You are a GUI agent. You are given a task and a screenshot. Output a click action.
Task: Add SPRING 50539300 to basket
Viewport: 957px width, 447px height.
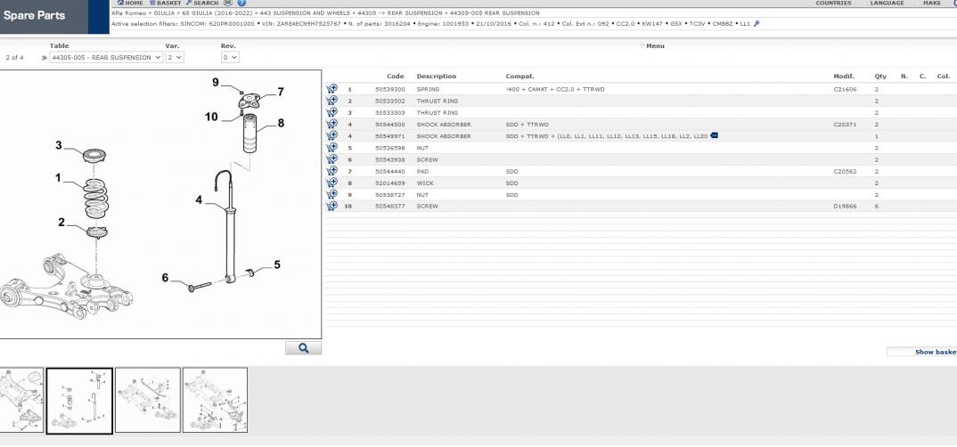[331, 89]
